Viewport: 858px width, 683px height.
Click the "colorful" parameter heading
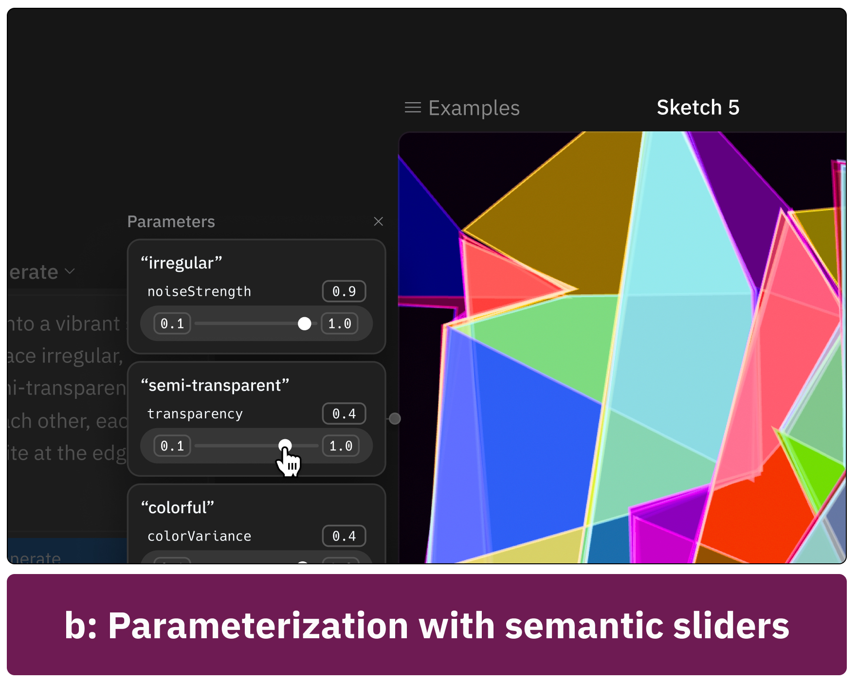(178, 507)
